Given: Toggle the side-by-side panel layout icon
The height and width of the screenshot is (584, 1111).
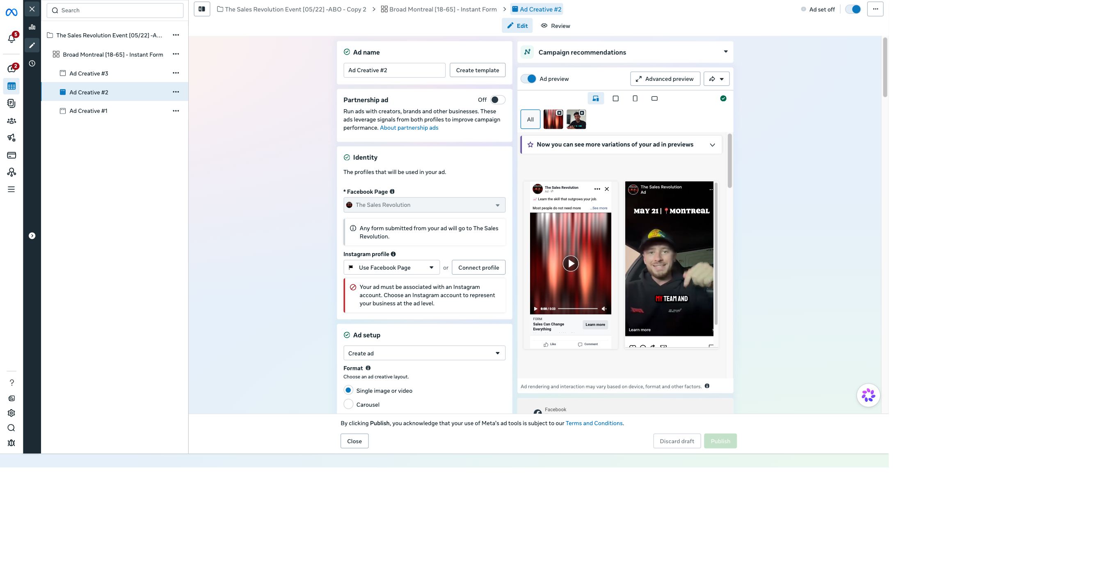Looking at the screenshot, I should tap(202, 9).
